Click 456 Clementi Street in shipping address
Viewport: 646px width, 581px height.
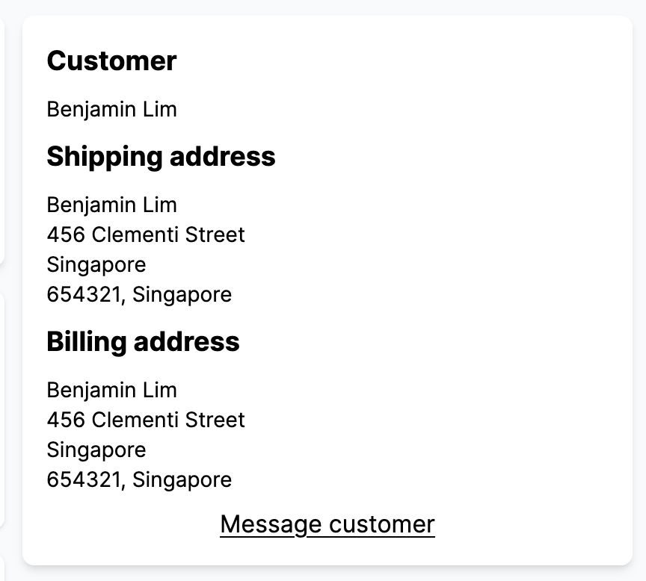pyautogui.click(x=146, y=234)
